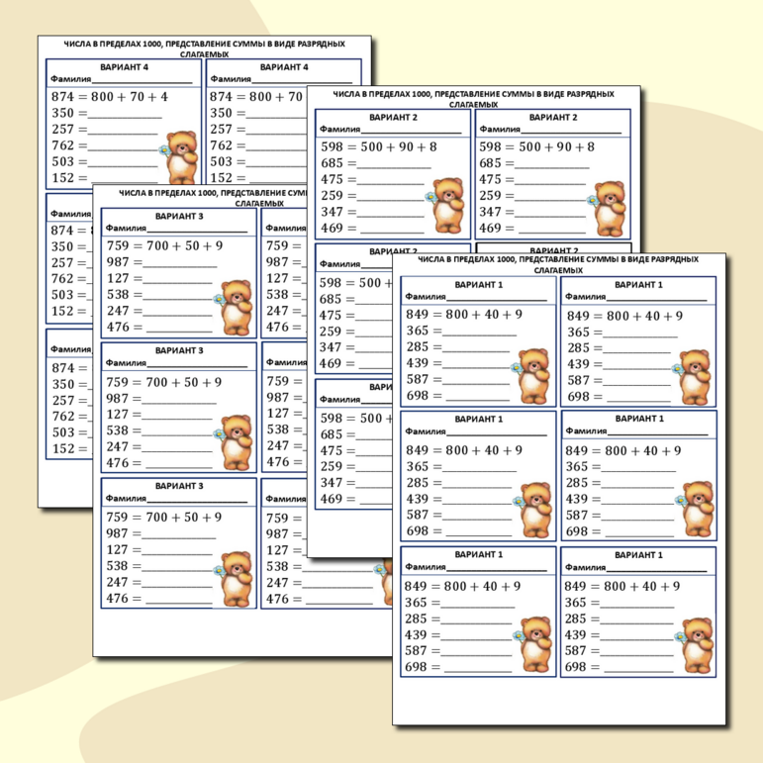The width and height of the screenshot is (763, 763).
Task: Click the teddy bear in the bottom Вариант 3 card
Action: click(x=236, y=577)
